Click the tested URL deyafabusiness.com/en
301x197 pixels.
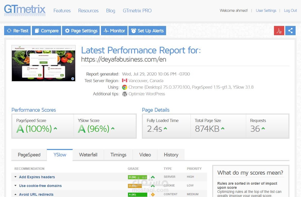click(124, 59)
